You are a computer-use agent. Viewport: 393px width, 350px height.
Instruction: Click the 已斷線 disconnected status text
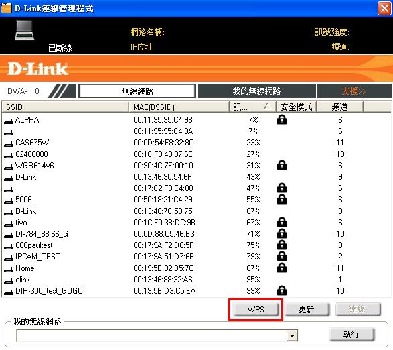click(60, 48)
